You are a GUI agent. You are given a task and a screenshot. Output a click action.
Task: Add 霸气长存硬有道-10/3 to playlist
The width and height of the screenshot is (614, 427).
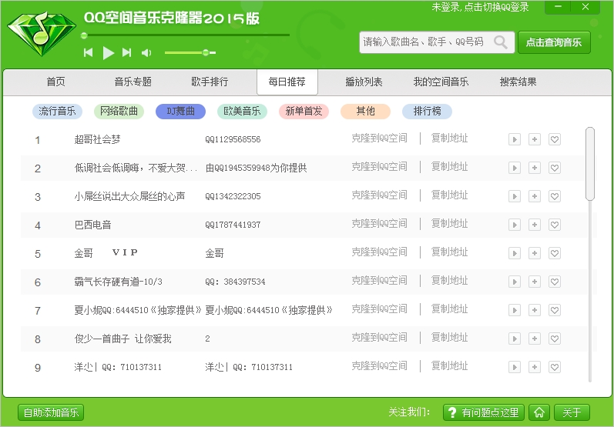535,282
